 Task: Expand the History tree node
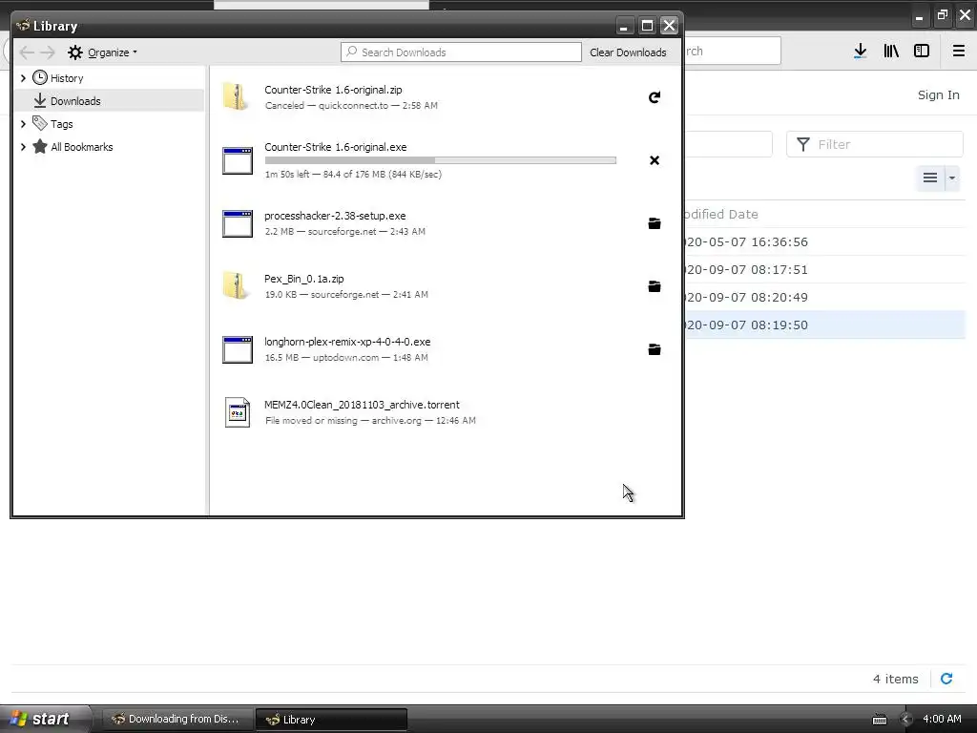point(23,78)
